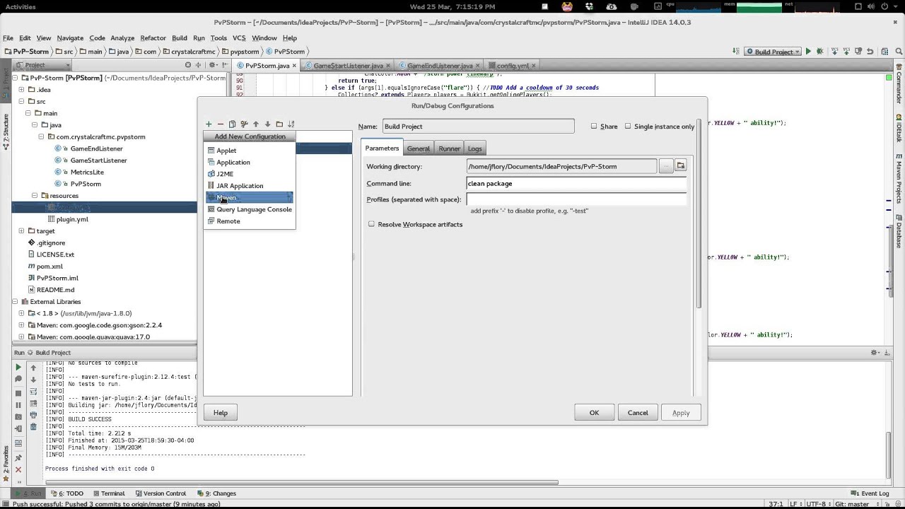
Task: Click the OK button
Action: (x=594, y=413)
